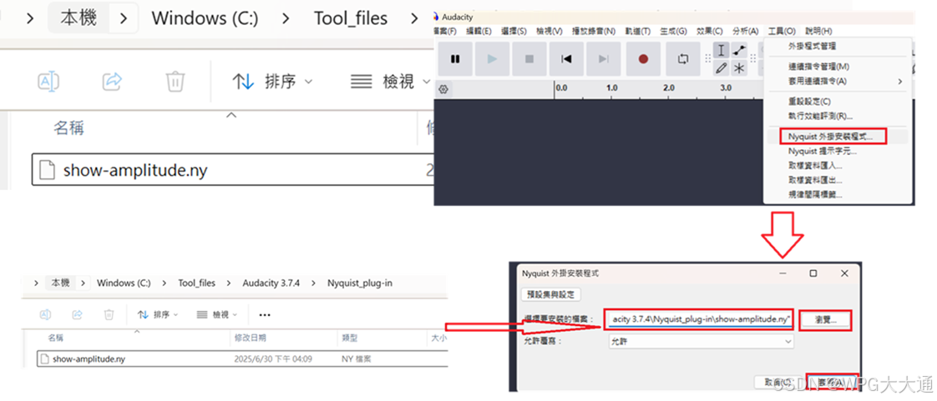Click the plug-in file path input field
The image size is (937, 401).
click(x=699, y=320)
